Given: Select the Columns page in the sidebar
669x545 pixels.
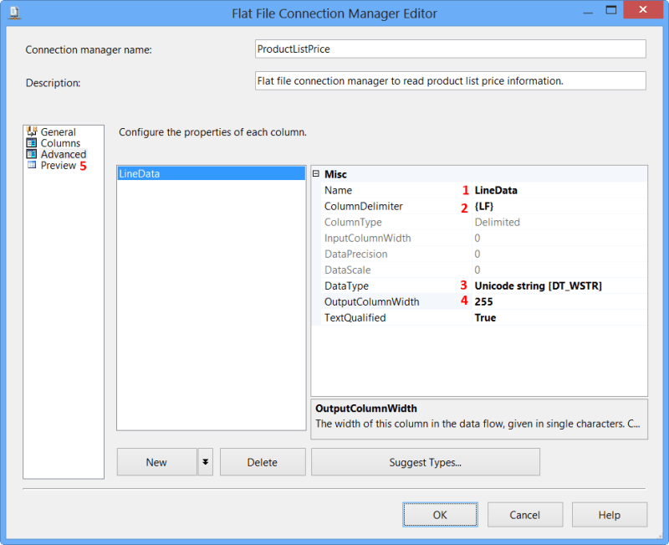Looking at the screenshot, I should click(59, 142).
